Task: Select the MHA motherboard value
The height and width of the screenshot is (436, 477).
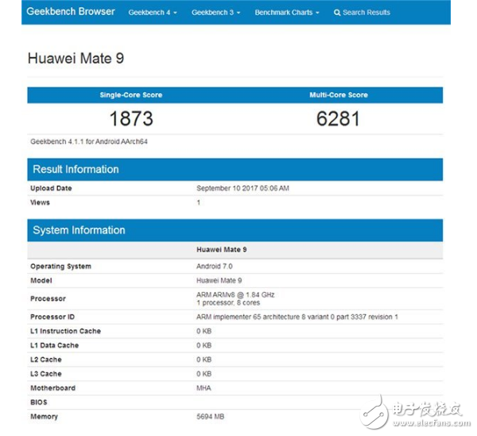Action: pyautogui.click(x=204, y=388)
